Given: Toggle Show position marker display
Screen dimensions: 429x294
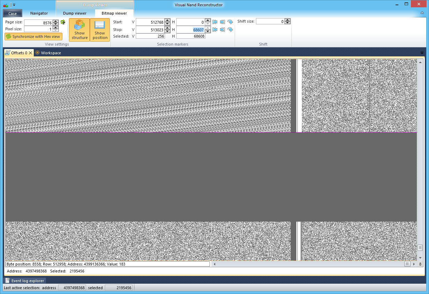Looking at the screenshot, I should click(x=100, y=30).
